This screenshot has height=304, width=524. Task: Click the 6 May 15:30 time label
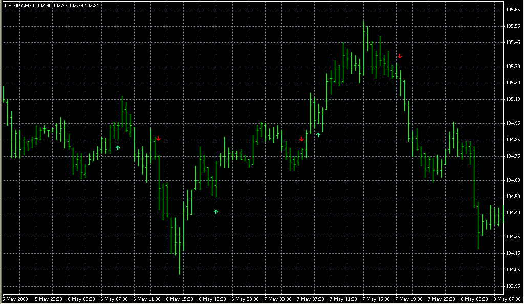click(180, 299)
